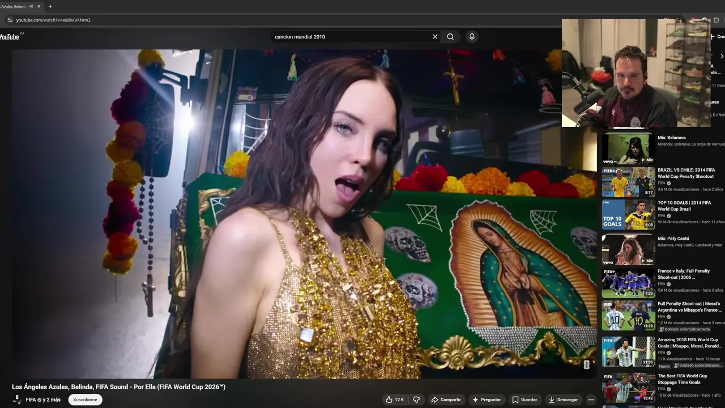Click the video title 'Los Ángeles Azules, Belinda'
725x408 pixels.
118,387
